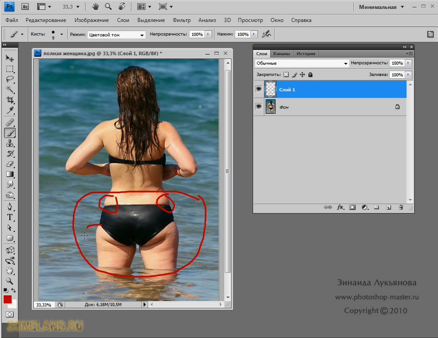This screenshot has height=338, width=438.
Task: Open brush flow Нажим arrow
Action: pyautogui.click(x=254, y=34)
